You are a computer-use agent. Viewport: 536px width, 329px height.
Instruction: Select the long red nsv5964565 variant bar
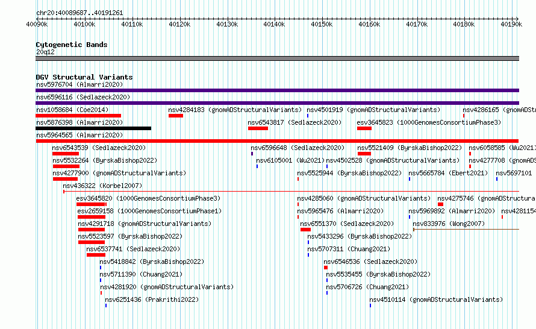277,141
